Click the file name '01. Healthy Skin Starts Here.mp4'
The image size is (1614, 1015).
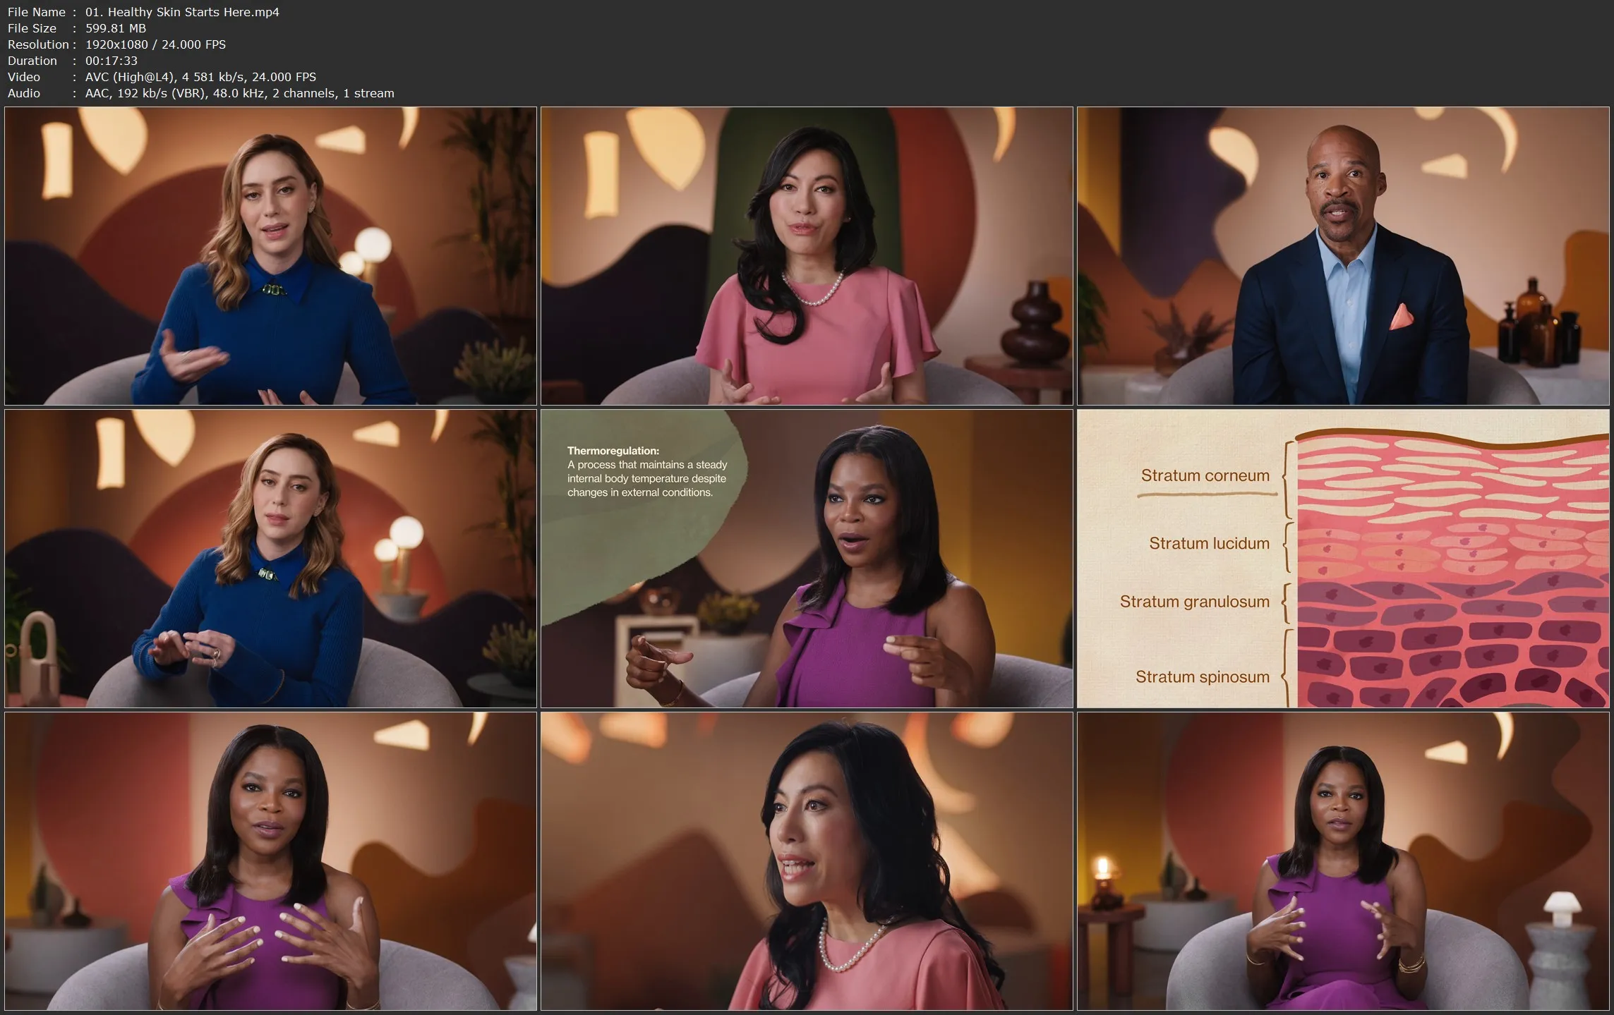(182, 12)
